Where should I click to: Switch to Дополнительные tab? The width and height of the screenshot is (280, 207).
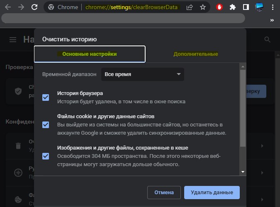196,54
